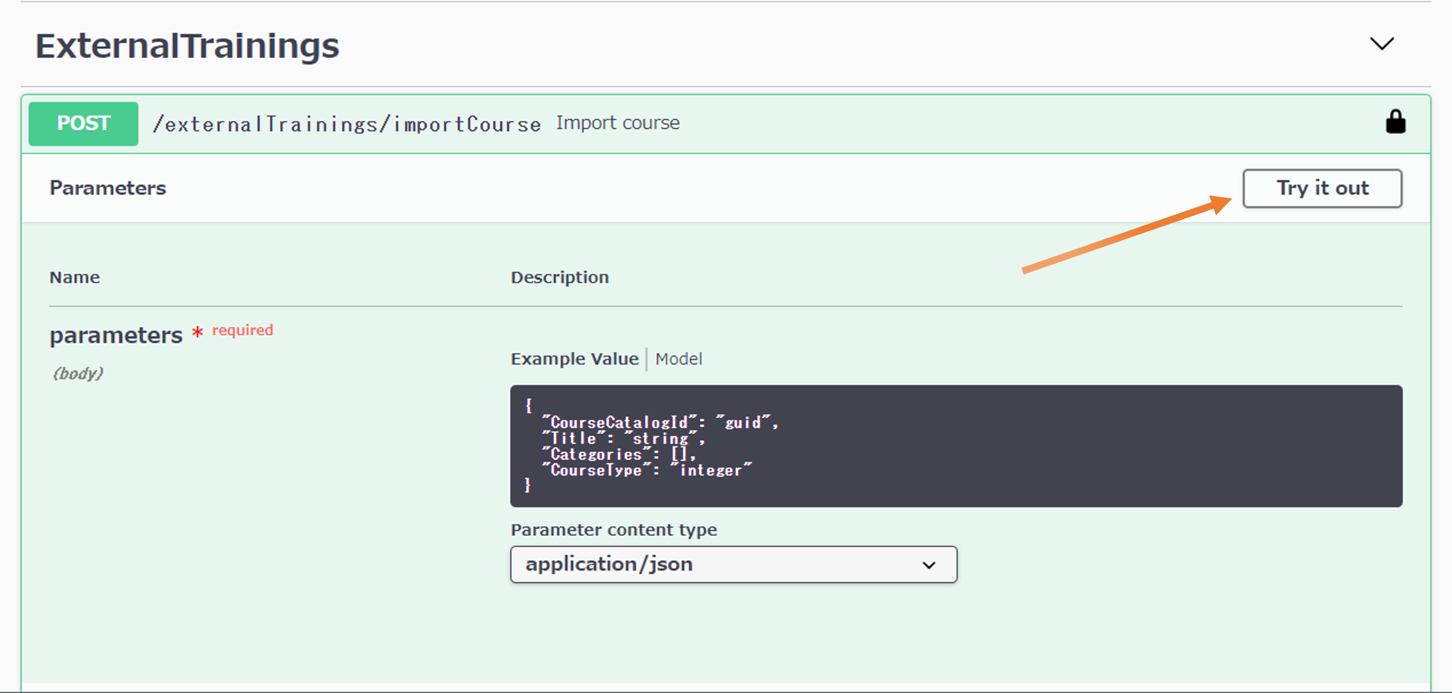This screenshot has width=1452, height=693.
Task: Click the Parameter content type label
Action: pos(614,530)
